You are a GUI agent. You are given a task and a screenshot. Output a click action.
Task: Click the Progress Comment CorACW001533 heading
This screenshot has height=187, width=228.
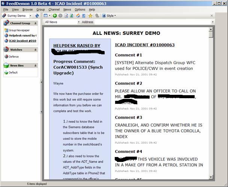click(x=78, y=67)
